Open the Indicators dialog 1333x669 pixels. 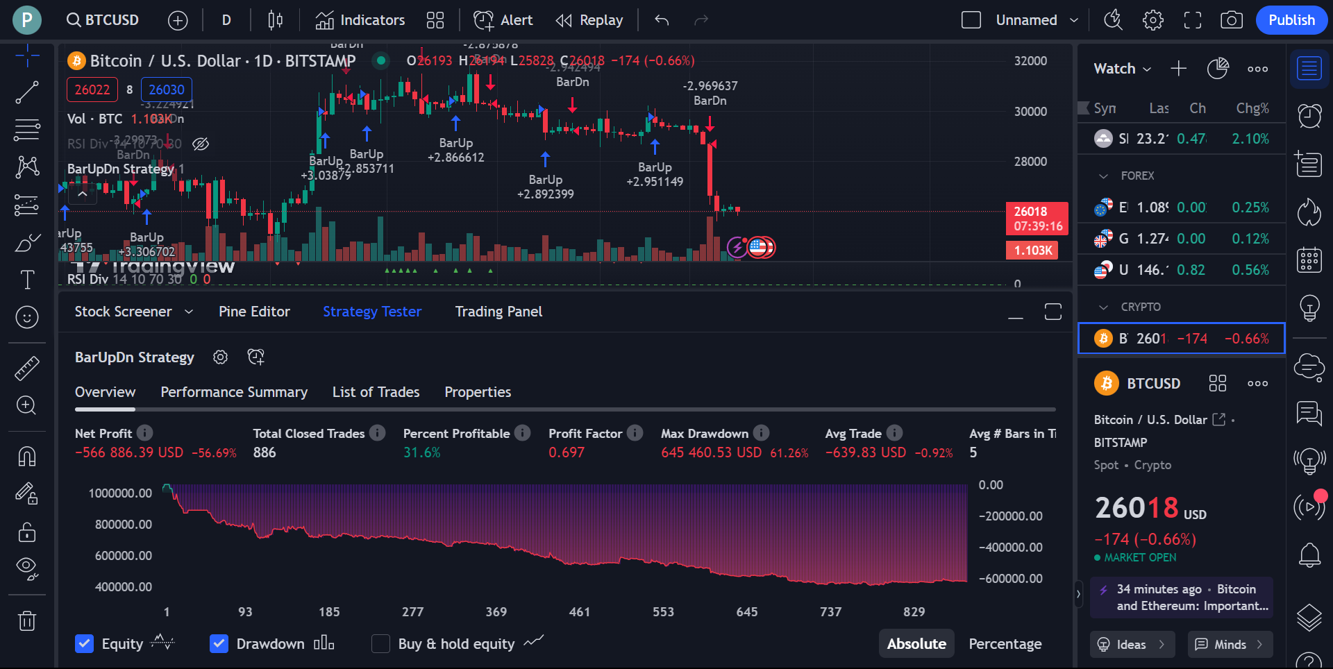tap(360, 20)
